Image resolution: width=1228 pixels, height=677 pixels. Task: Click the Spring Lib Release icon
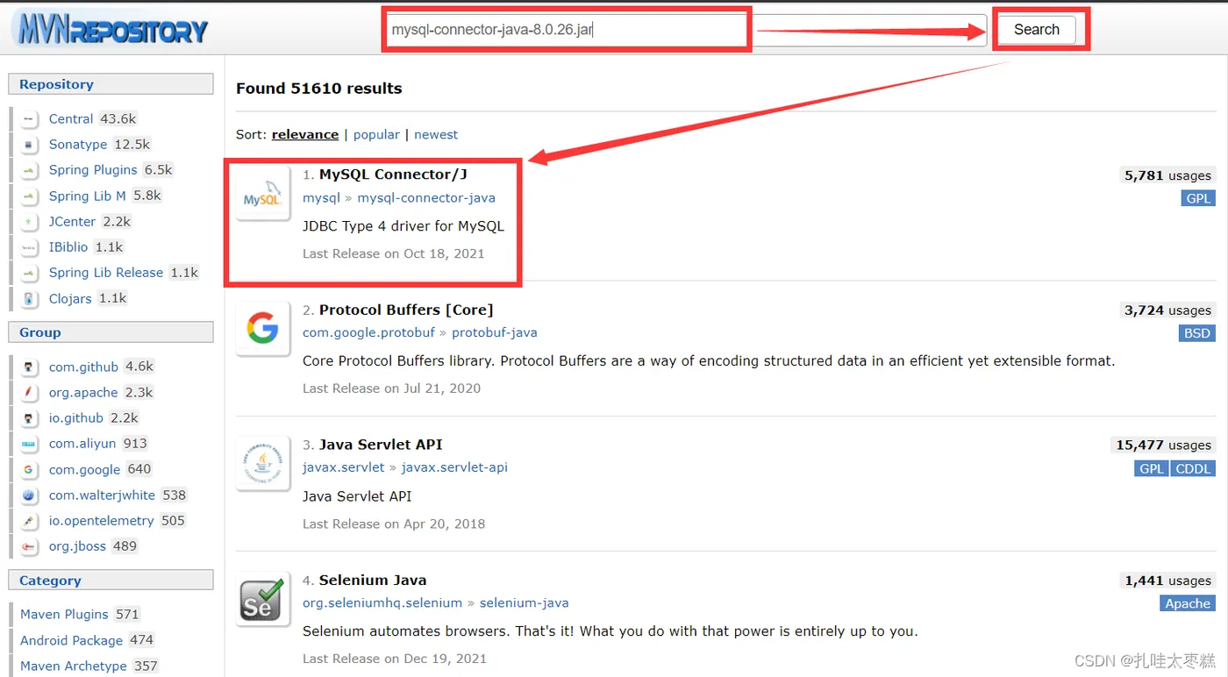[30, 273]
